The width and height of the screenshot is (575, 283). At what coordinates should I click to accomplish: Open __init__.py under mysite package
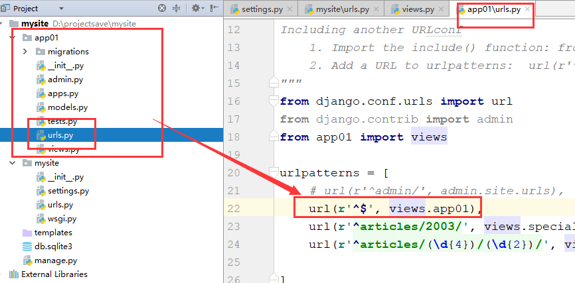66,177
